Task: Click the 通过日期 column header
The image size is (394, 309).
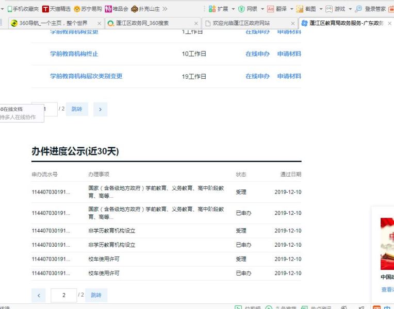Action: coord(291,175)
